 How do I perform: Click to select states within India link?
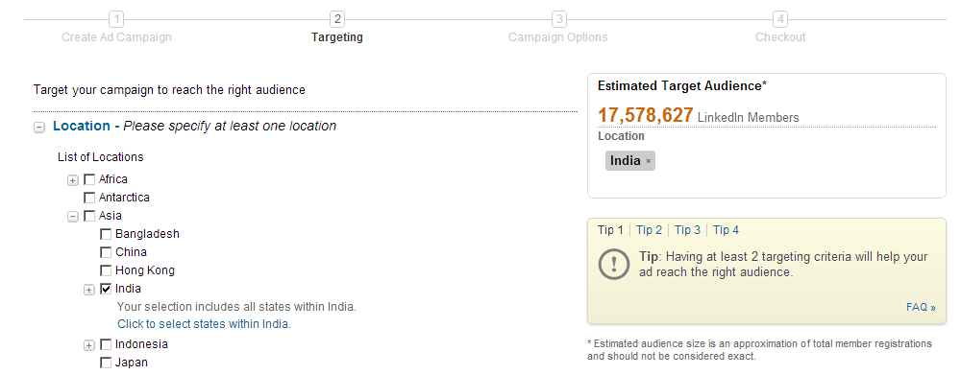coord(204,323)
